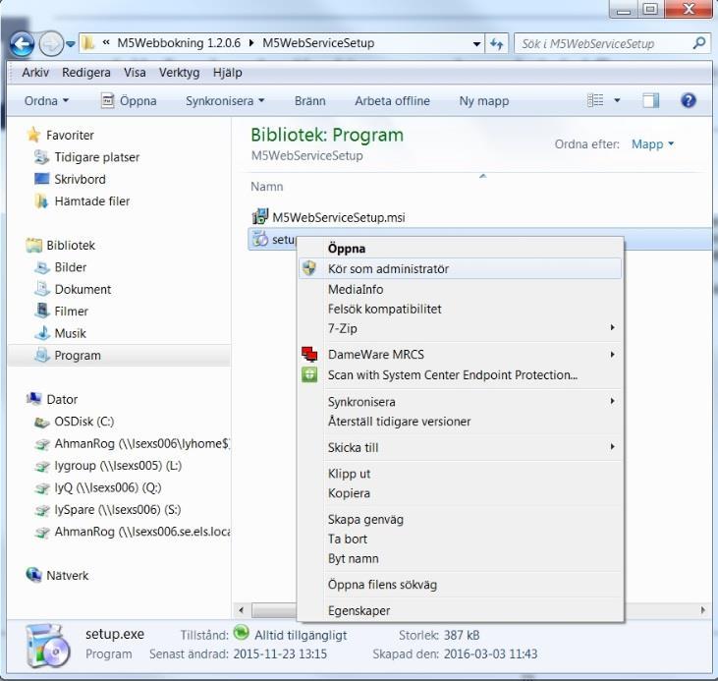Click the blue help question mark icon
Image resolution: width=718 pixels, height=681 pixels.
click(689, 100)
